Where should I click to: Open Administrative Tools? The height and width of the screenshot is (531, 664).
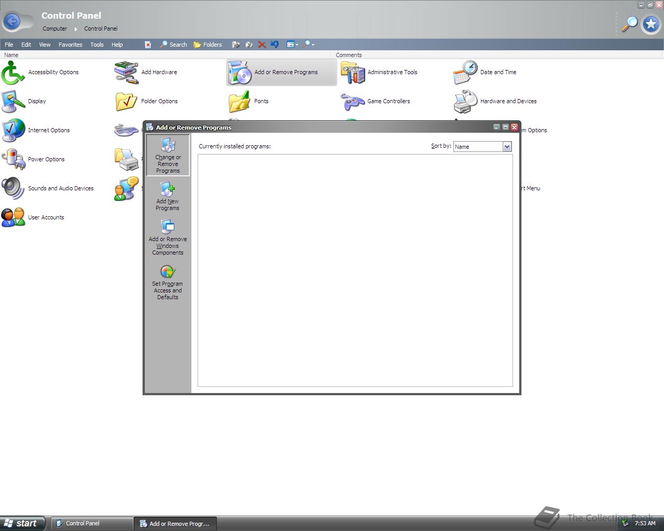tap(379, 73)
